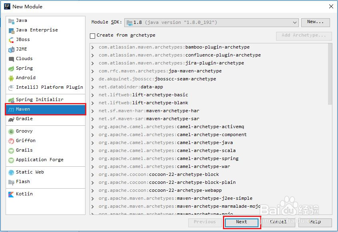Click the IntelliJ logo in title bar

click(x=7, y=6)
